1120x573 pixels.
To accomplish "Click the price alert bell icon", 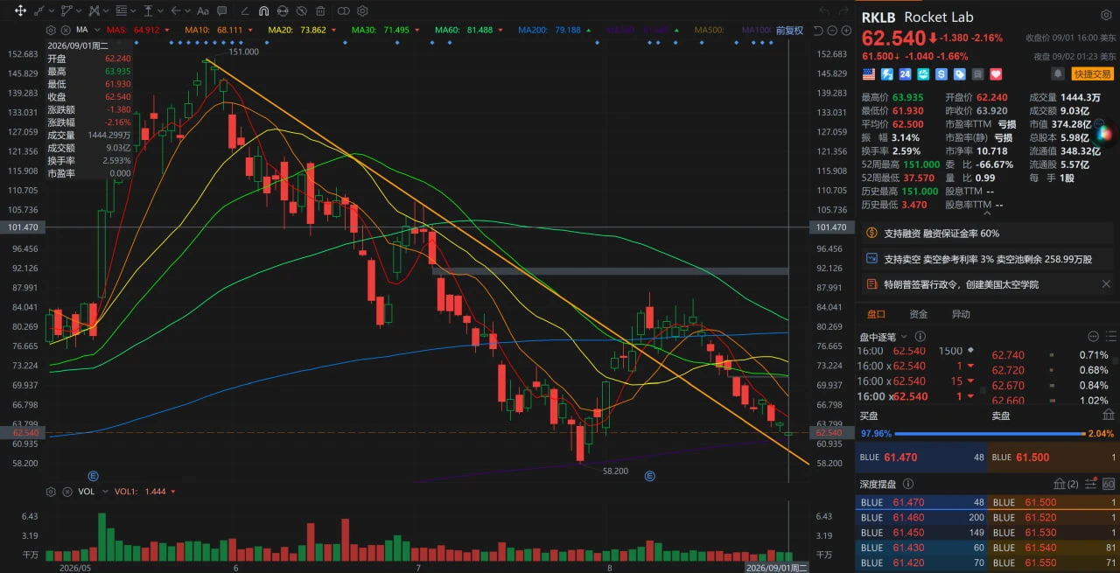I will click(x=1058, y=74).
